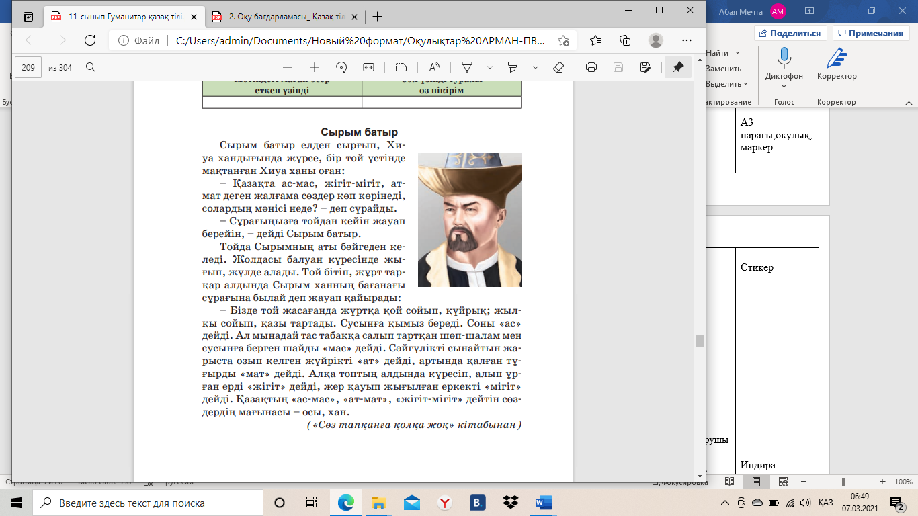Click the page number field 209
This screenshot has width=918, height=516.
(28, 67)
